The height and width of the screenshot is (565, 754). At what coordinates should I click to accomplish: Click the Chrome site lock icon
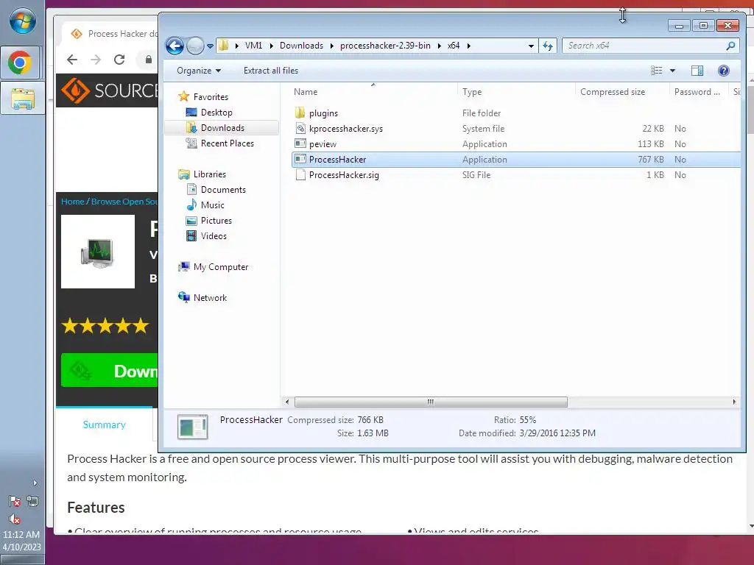pos(149,60)
